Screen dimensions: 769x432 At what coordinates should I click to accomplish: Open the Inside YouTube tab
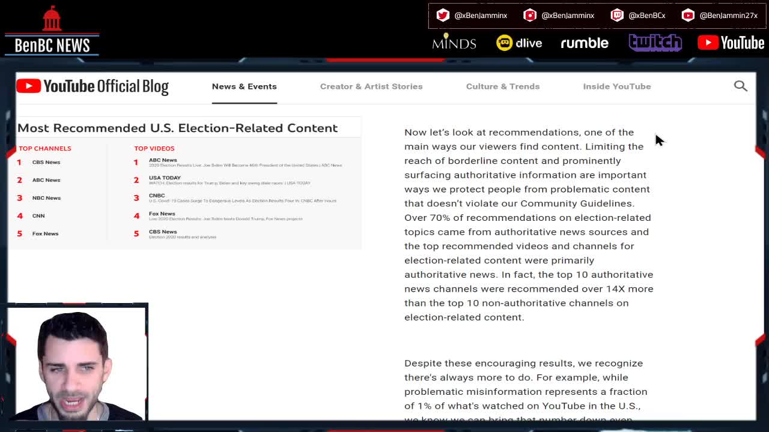tap(617, 86)
